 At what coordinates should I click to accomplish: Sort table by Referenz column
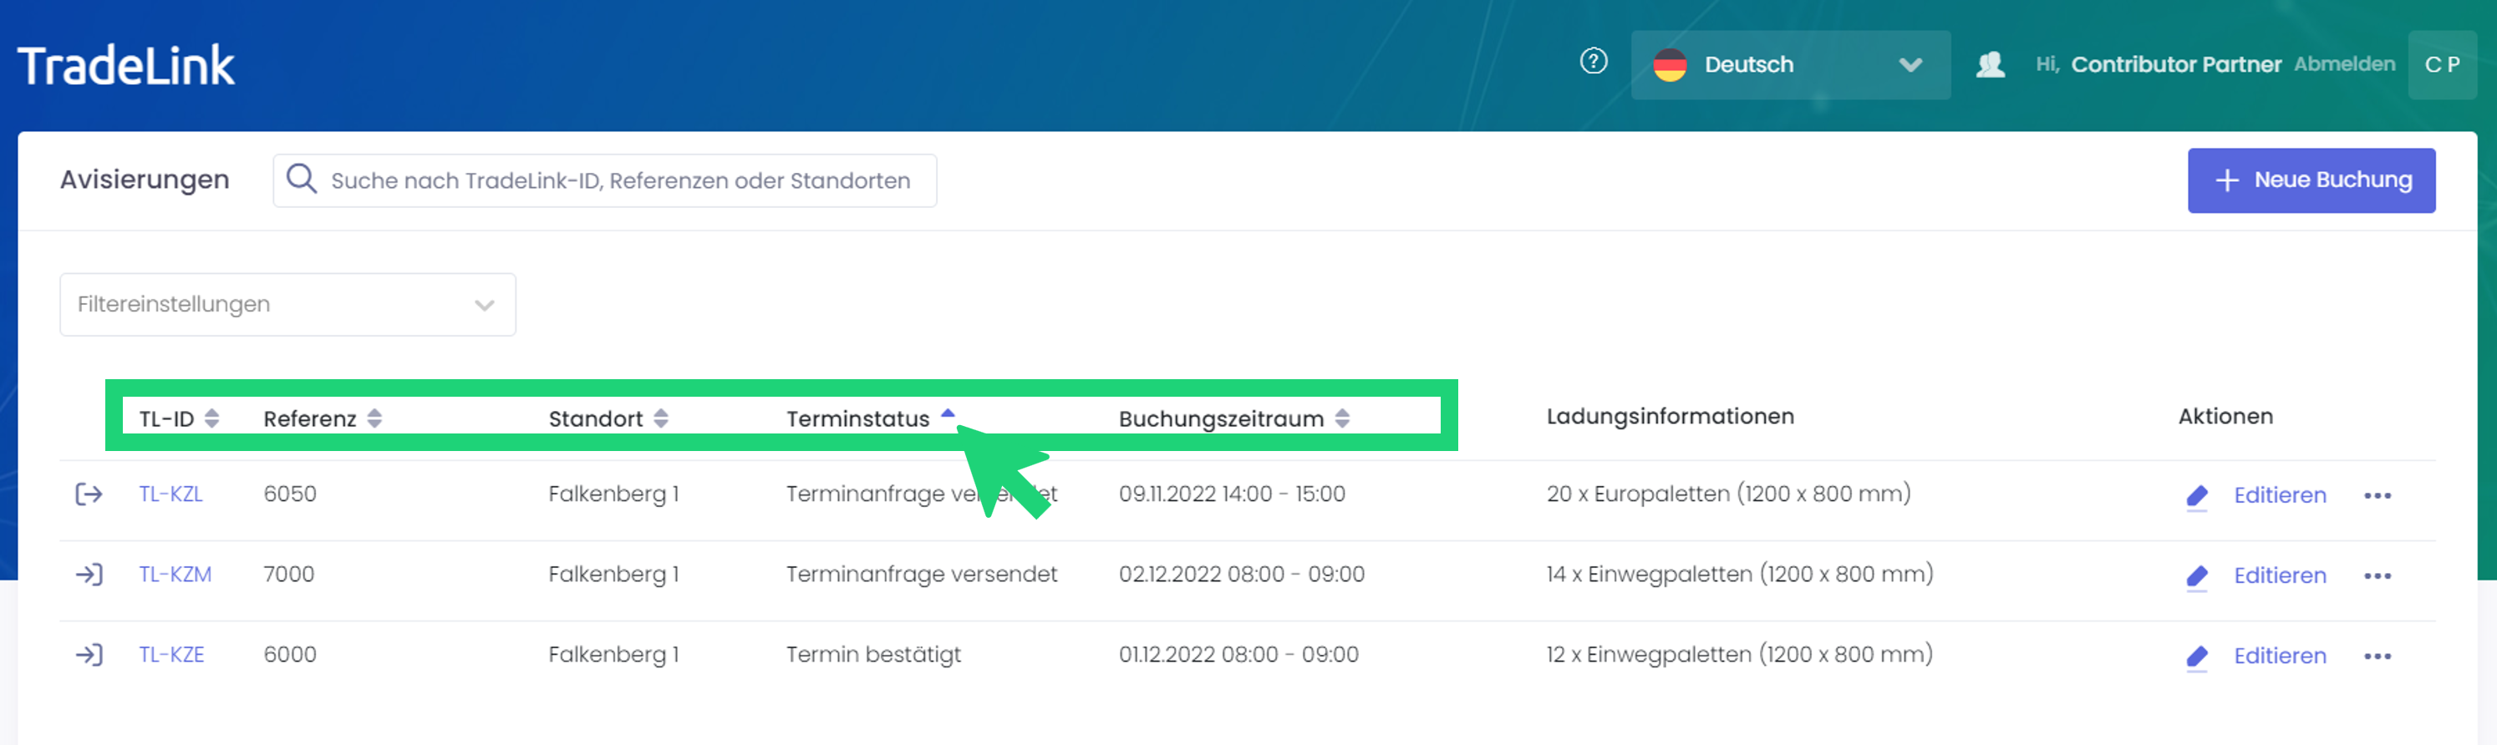(374, 418)
